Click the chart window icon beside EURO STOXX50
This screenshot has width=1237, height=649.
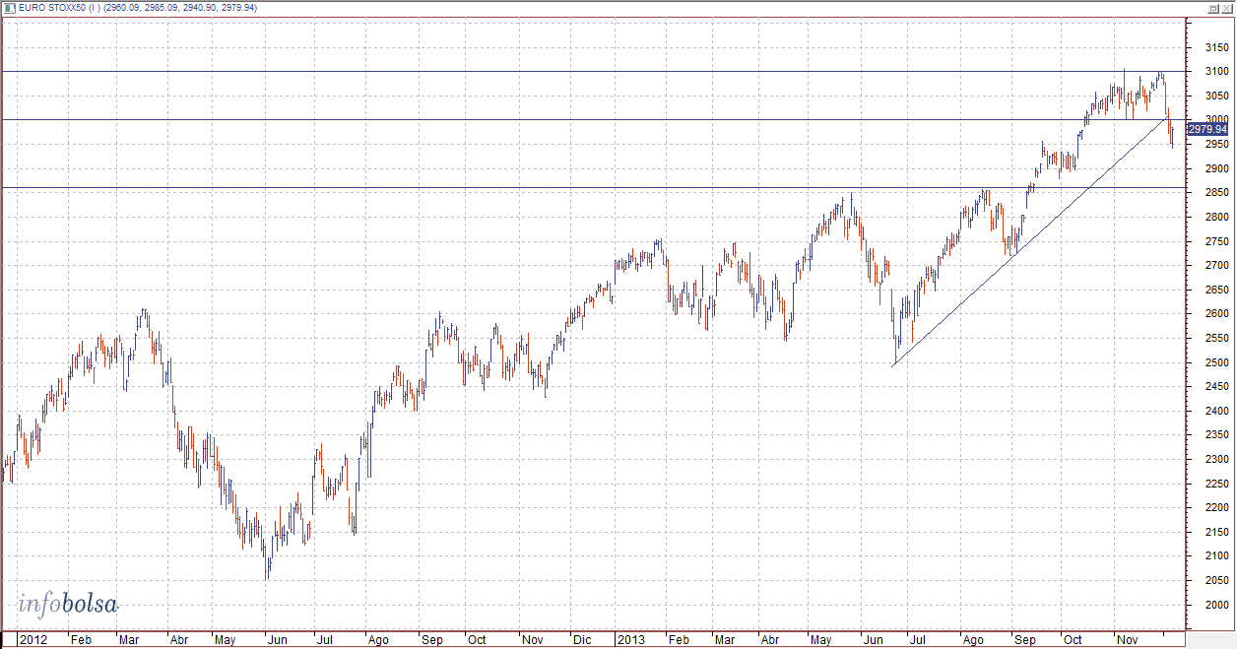pos(9,8)
